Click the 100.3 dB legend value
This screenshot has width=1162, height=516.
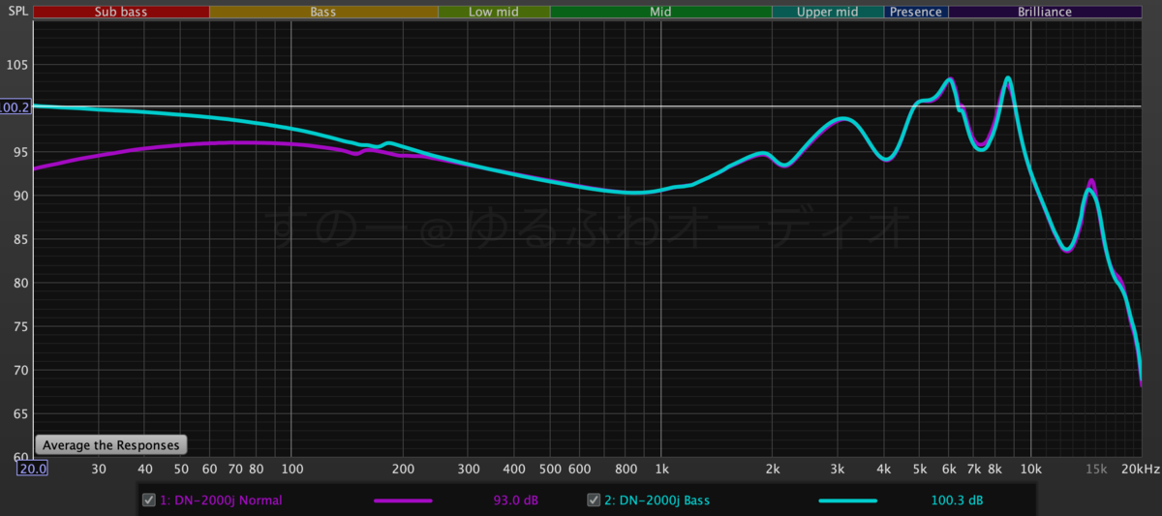pyautogui.click(x=955, y=501)
